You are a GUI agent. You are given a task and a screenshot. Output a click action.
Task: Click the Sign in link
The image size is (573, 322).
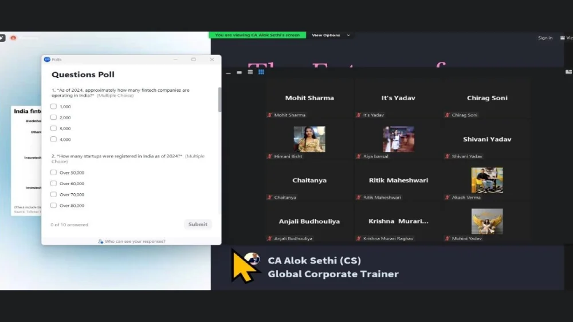(x=545, y=38)
